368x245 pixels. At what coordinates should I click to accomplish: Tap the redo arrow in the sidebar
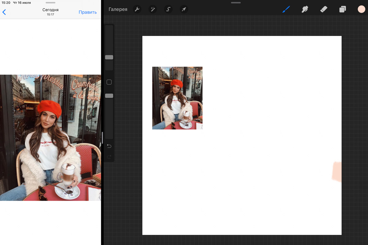[109, 157]
